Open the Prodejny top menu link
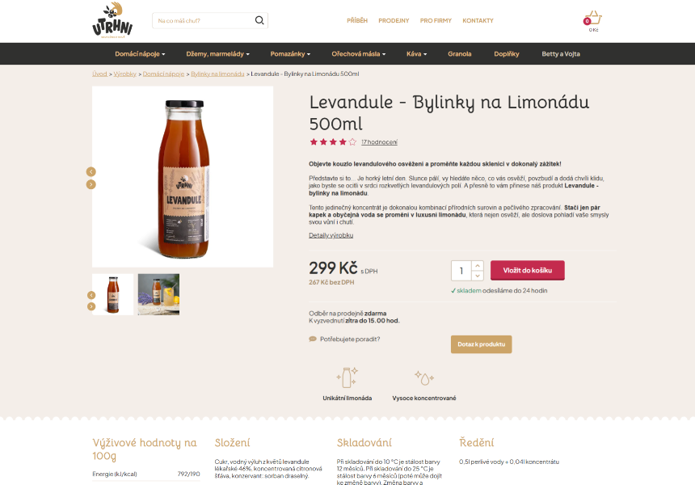 point(394,20)
